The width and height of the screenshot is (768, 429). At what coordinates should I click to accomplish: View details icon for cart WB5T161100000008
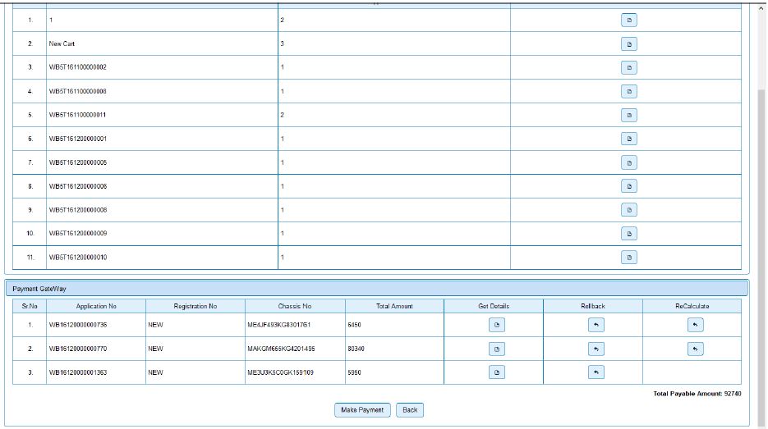tap(629, 92)
